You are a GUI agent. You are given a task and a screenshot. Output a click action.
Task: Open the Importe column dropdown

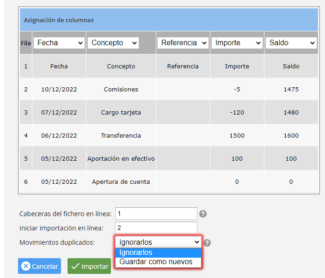pyautogui.click(x=237, y=43)
